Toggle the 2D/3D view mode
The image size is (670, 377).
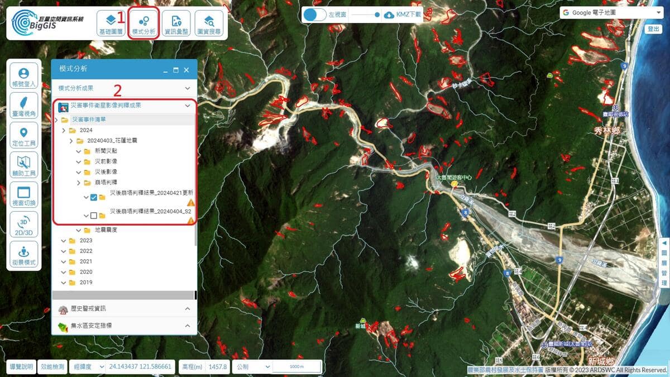(23, 225)
